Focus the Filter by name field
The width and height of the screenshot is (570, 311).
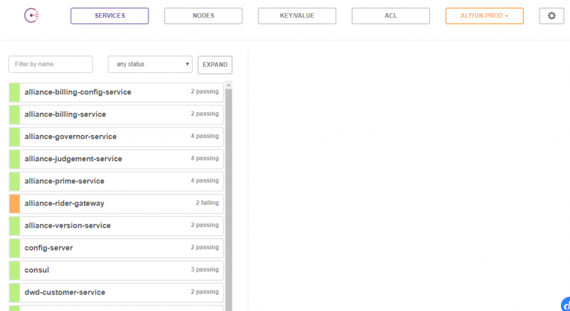click(x=51, y=64)
